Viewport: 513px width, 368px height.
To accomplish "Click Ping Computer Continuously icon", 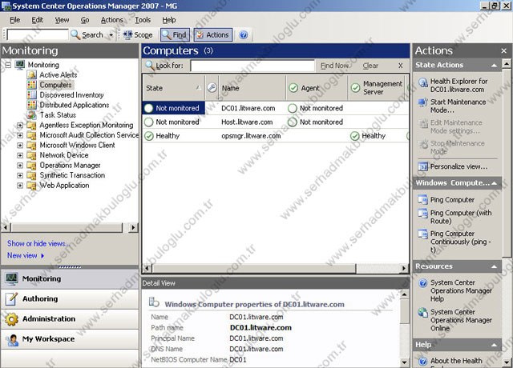I will pyautogui.click(x=422, y=234).
